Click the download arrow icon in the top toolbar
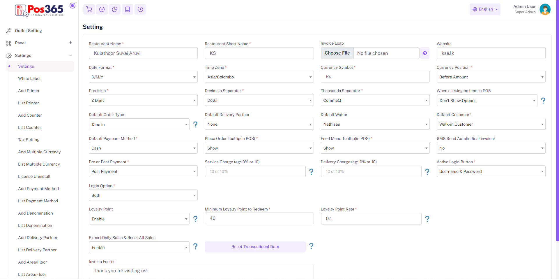The height and width of the screenshot is (279, 559). coord(102,9)
